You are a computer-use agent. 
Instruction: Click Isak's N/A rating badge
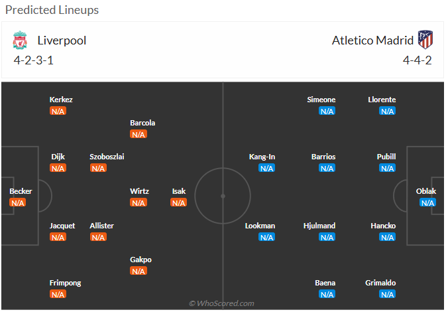(x=179, y=202)
